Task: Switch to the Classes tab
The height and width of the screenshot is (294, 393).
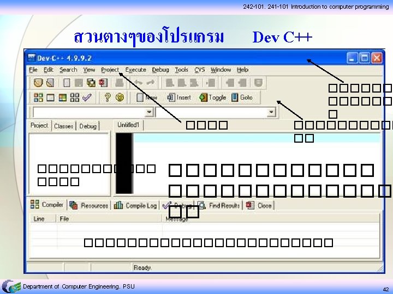Action: [64, 126]
